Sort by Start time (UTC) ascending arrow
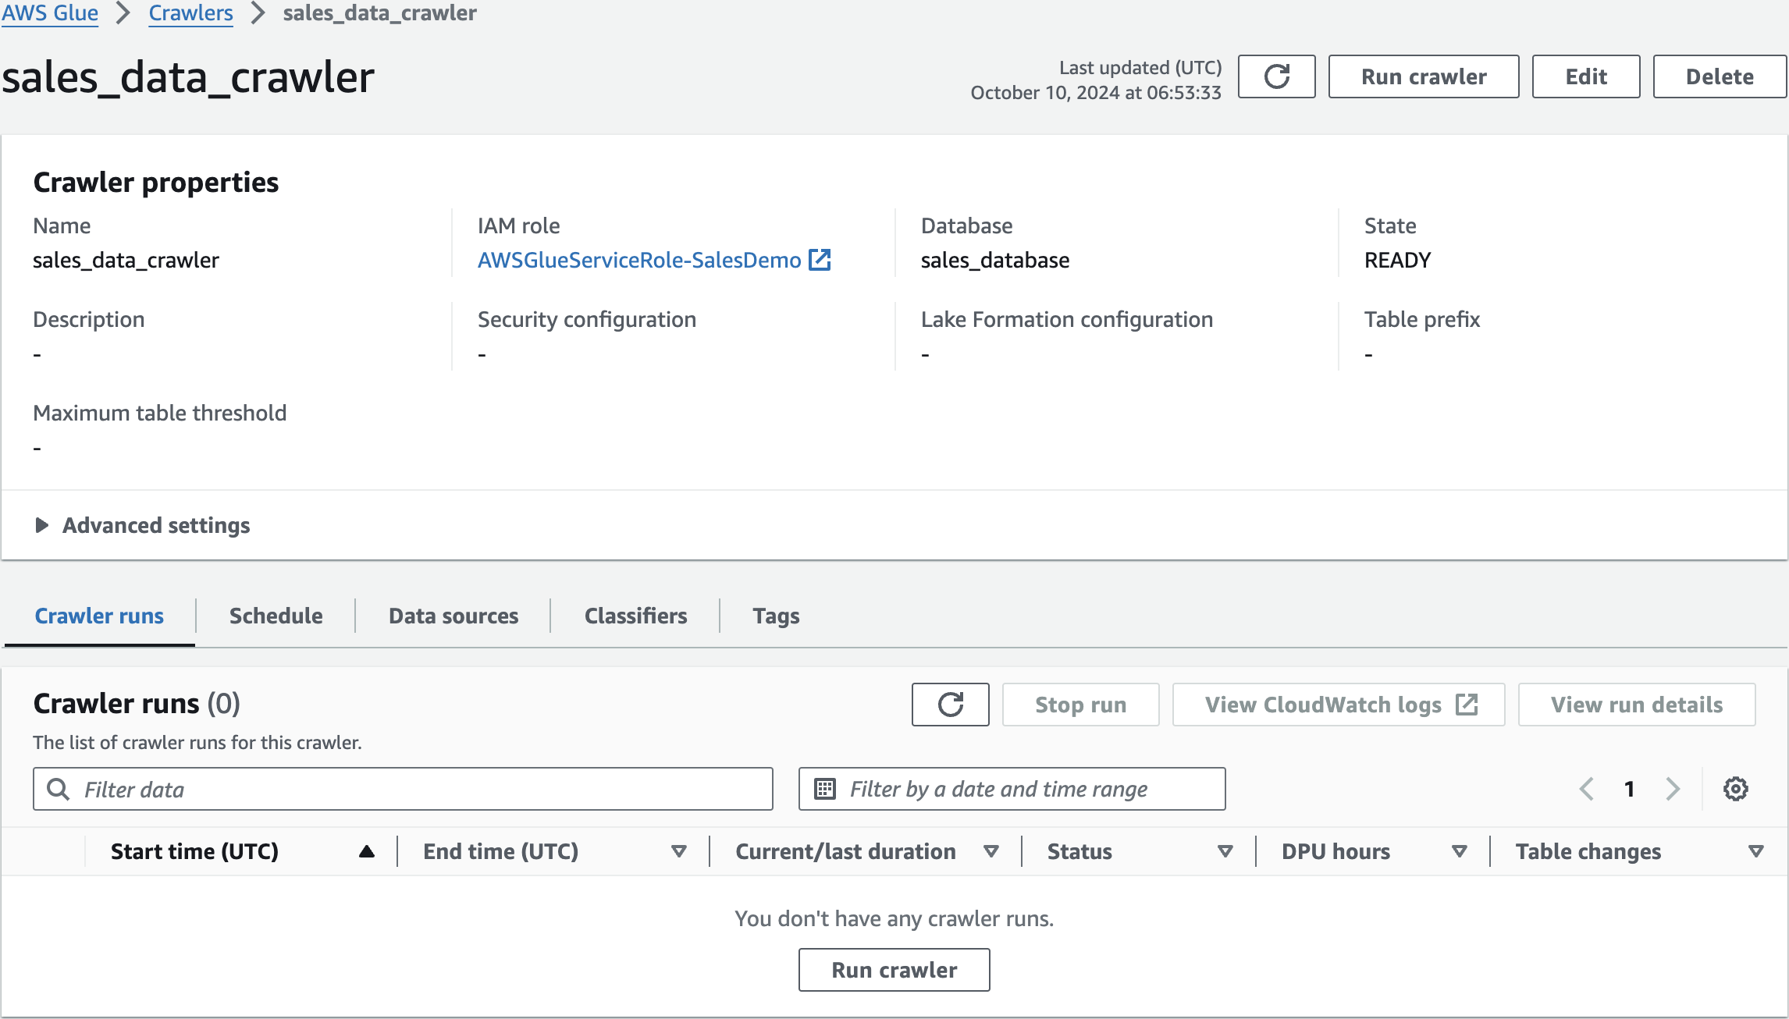The image size is (1789, 1019). 366,851
